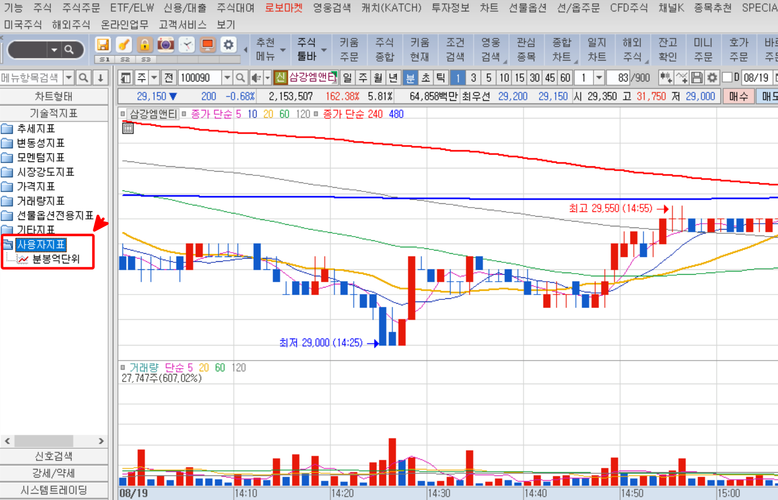Screen dimensions: 778x500
Task: Click the camera screen capture icon
Action: (x=166, y=45)
